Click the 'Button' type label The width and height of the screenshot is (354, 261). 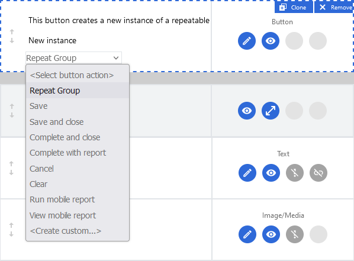click(x=282, y=22)
